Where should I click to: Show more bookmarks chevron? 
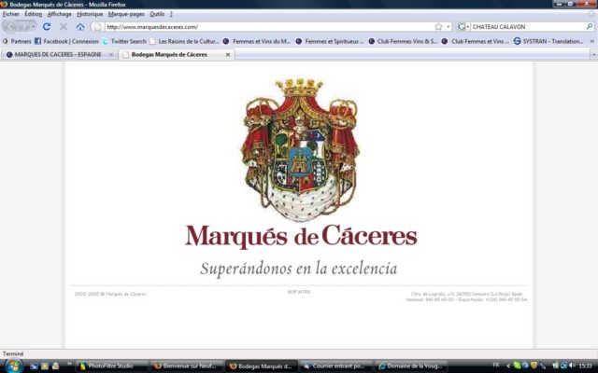(592, 41)
